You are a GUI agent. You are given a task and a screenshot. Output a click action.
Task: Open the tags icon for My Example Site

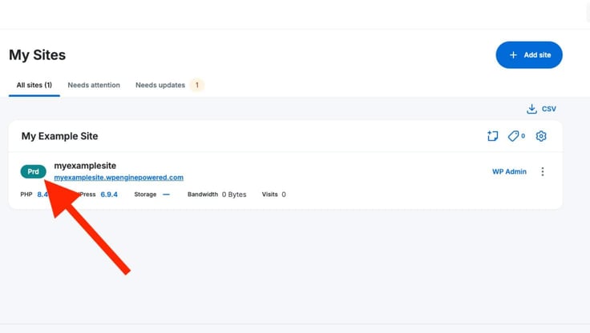point(516,136)
